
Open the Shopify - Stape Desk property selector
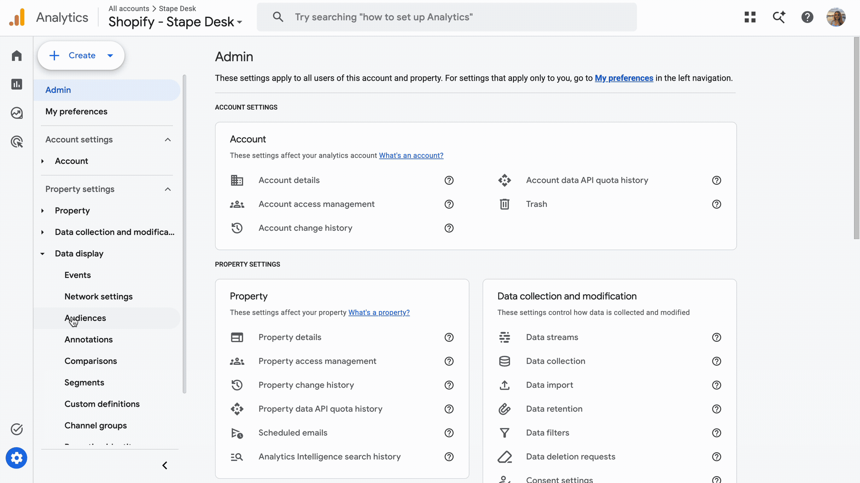click(x=175, y=22)
